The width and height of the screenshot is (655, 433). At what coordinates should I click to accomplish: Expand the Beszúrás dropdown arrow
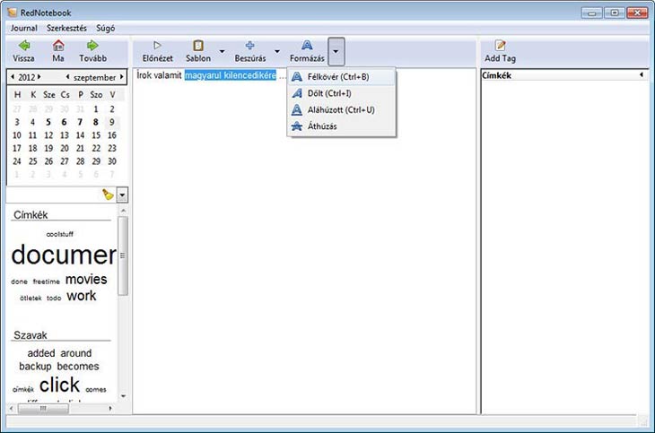(276, 52)
